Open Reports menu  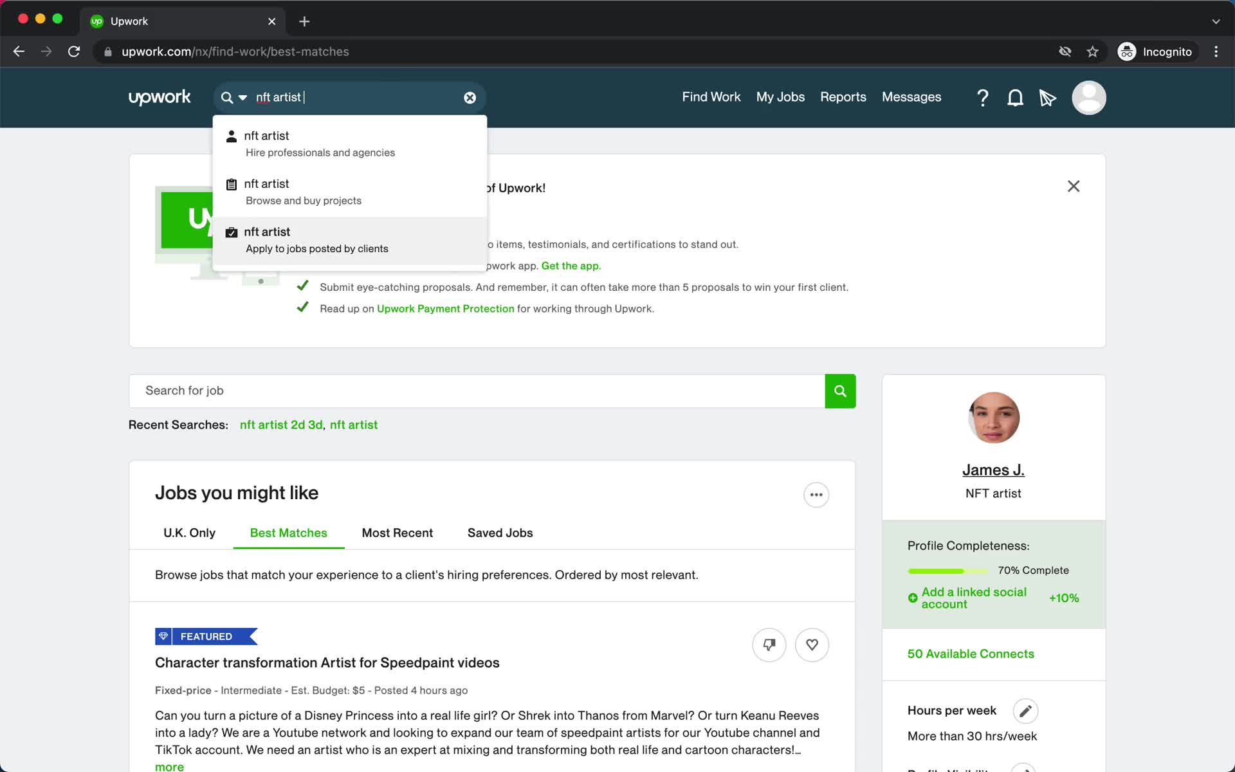click(x=843, y=97)
